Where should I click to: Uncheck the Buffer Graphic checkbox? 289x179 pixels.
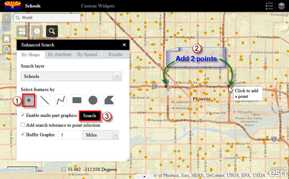[x=23, y=134]
